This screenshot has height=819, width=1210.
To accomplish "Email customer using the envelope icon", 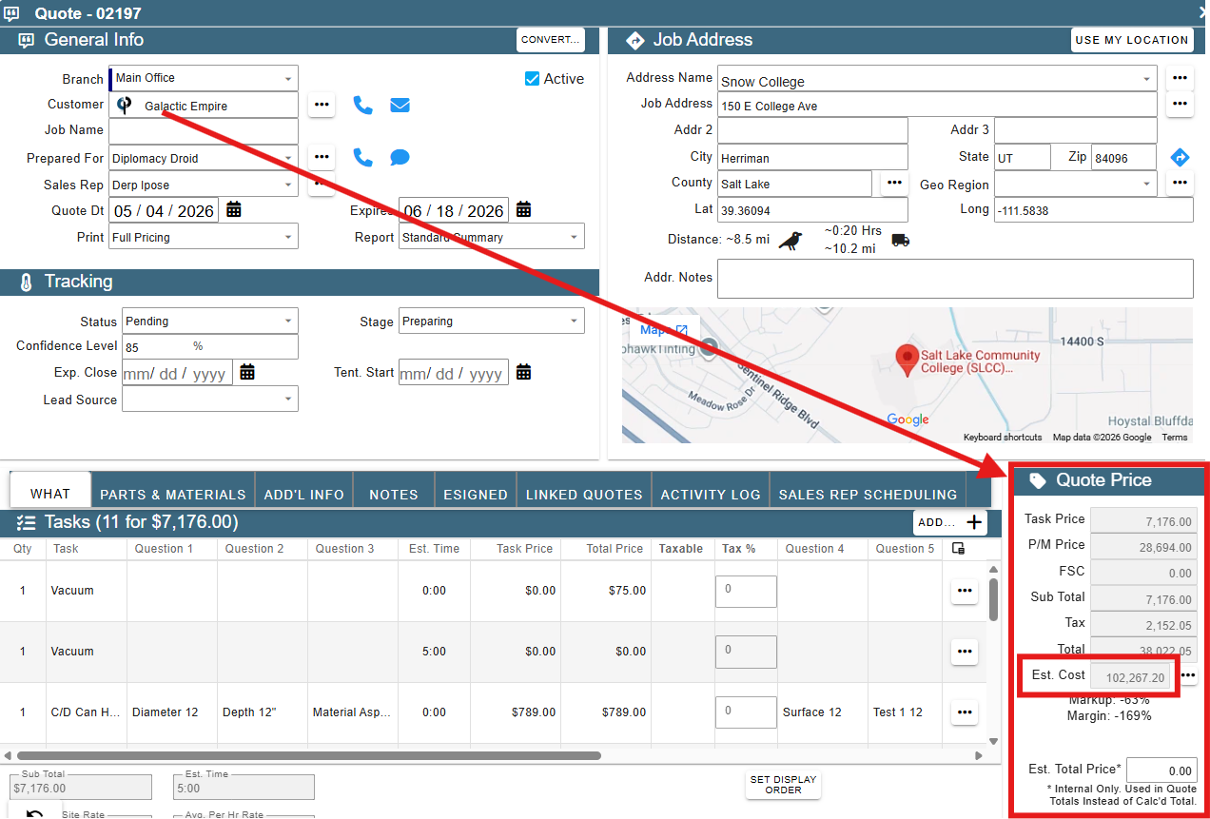I will coord(400,105).
